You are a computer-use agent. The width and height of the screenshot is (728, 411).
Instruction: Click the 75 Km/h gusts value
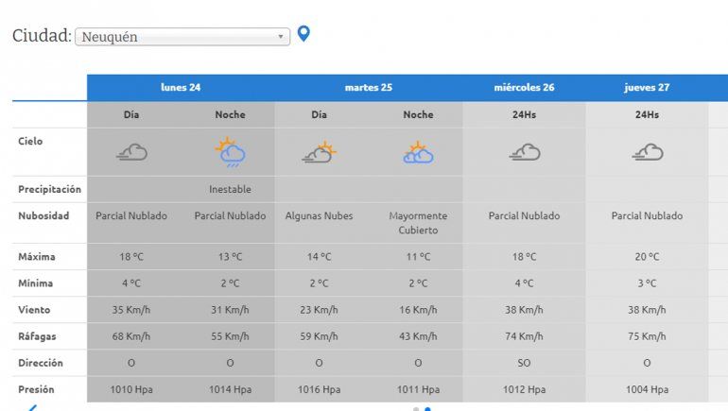click(647, 336)
